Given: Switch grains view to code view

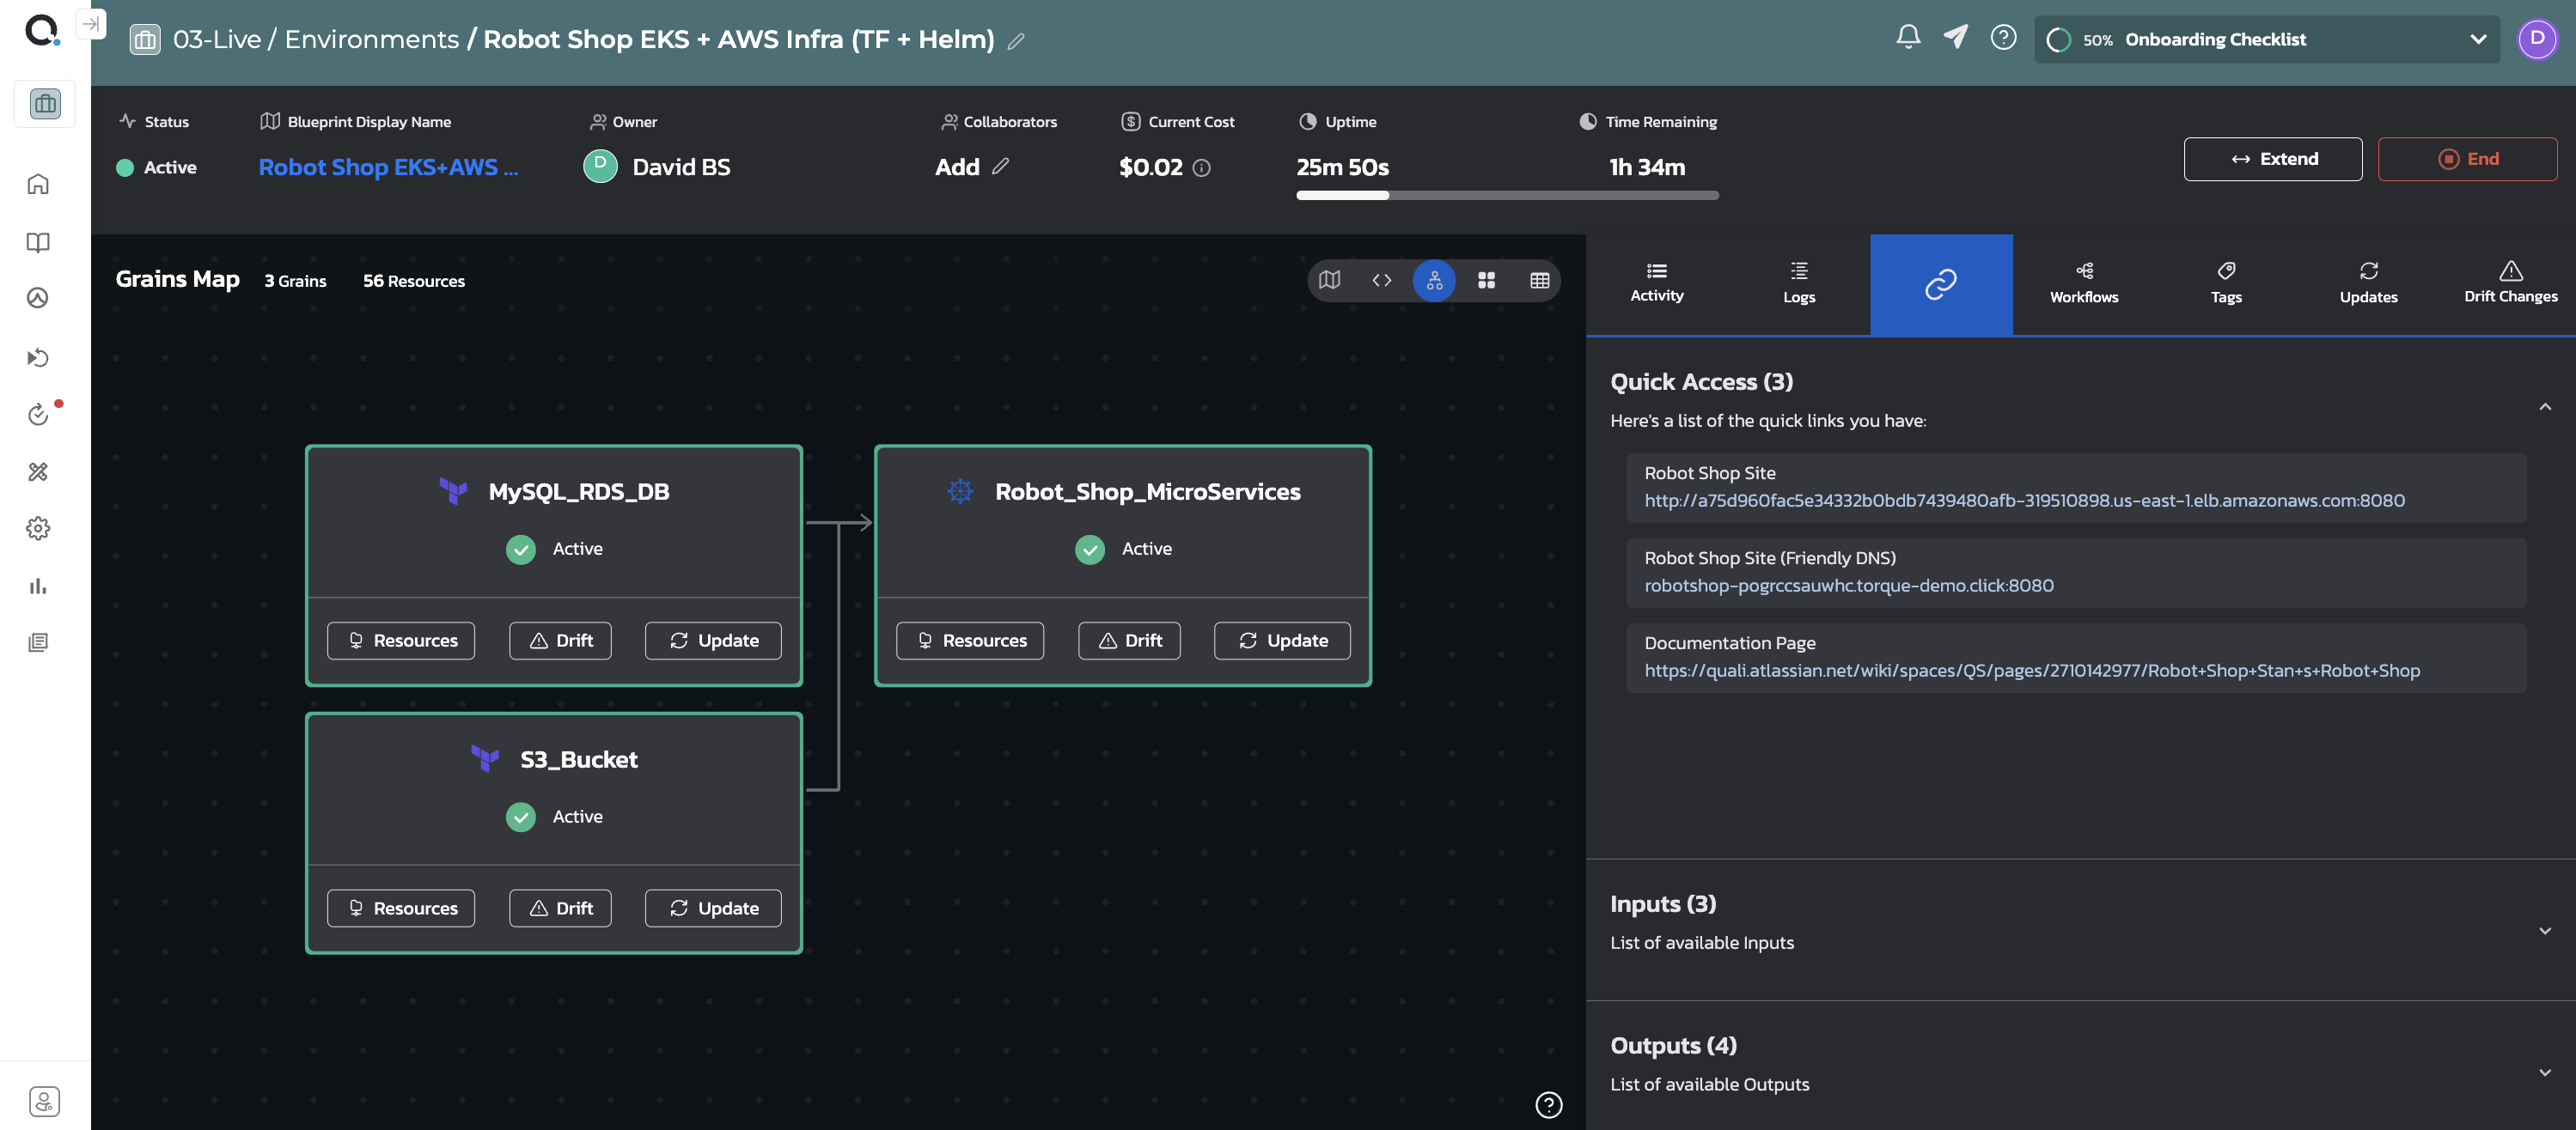Looking at the screenshot, I should pos(1381,281).
